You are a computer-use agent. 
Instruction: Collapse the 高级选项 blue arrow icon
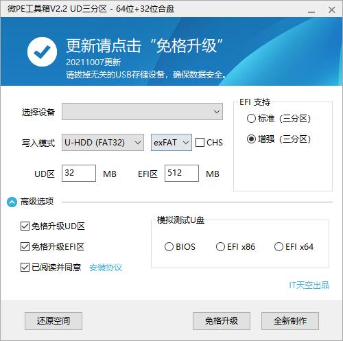pos(12,202)
